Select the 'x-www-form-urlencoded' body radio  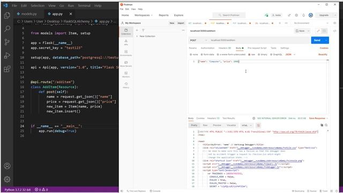[x=218, y=55]
